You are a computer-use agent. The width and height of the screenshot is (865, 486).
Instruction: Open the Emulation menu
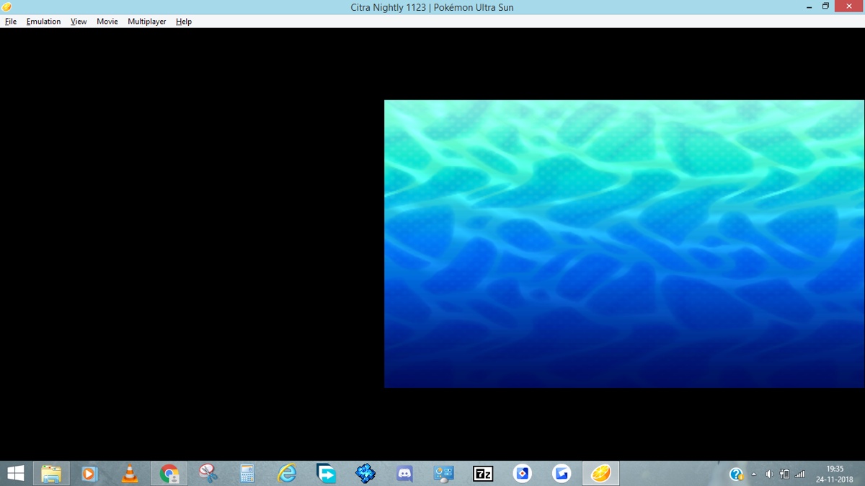tap(43, 22)
